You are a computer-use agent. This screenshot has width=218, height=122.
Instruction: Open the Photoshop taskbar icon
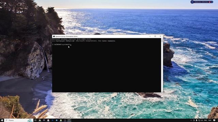click(x=52, y=120)
